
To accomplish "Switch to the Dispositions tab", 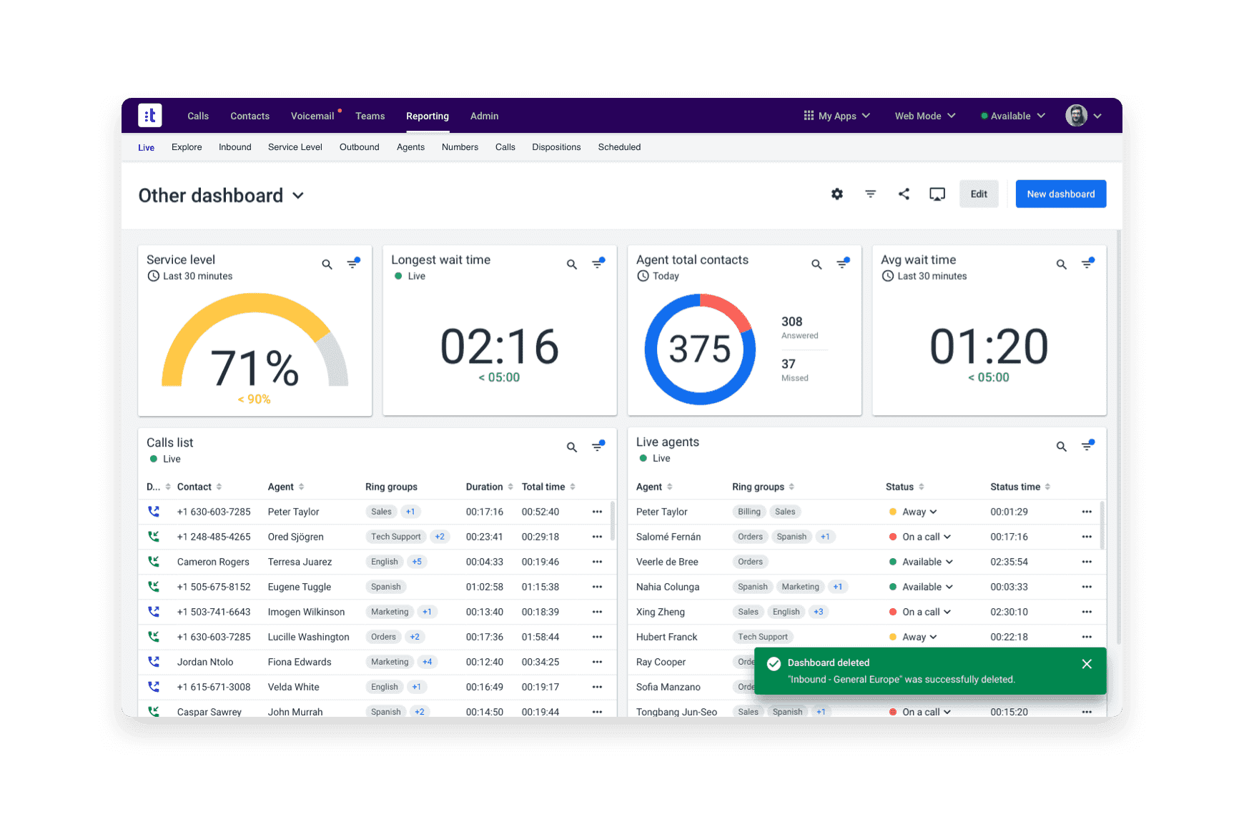I will coord(556,147).
